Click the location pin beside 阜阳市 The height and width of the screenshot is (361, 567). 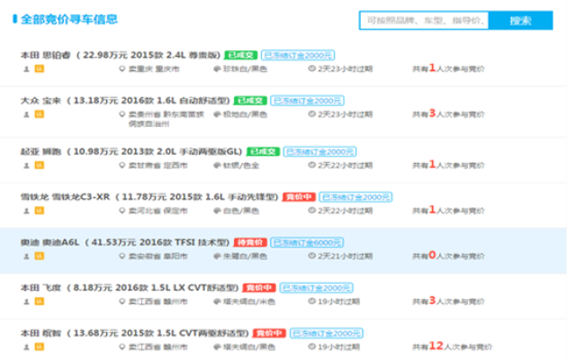(122, 256)
